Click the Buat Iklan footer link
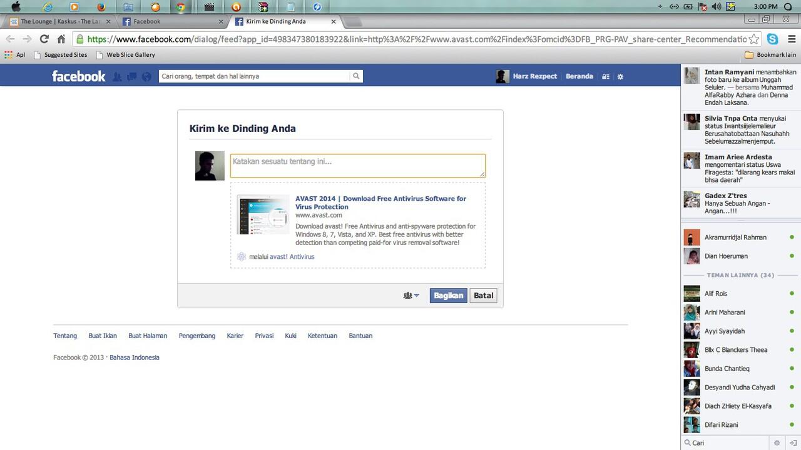Image resolution: width=801 pixels, height=450 pixels. (x=103, y=336)
